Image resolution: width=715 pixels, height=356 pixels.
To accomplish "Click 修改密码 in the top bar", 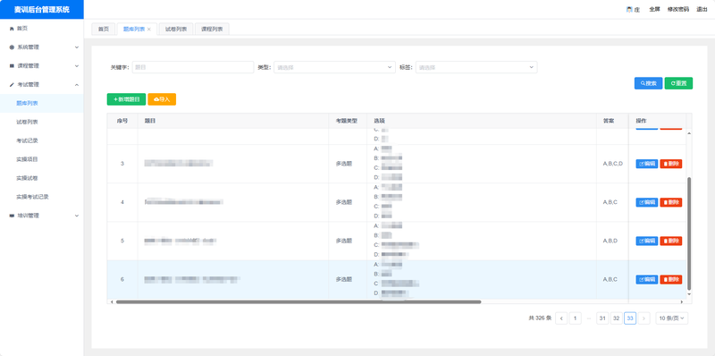I will (x=678, y=9).
